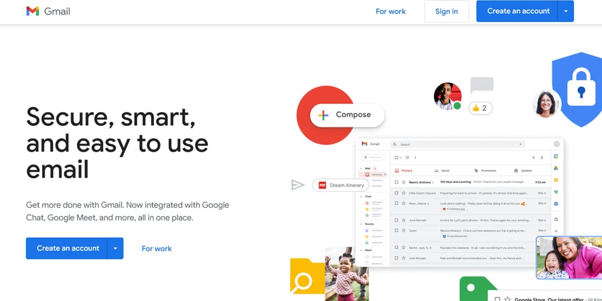Screen dimensions: 602x301
Task: Click the thumbs-up reaction showing 2
Action: [x=480, y=108]
